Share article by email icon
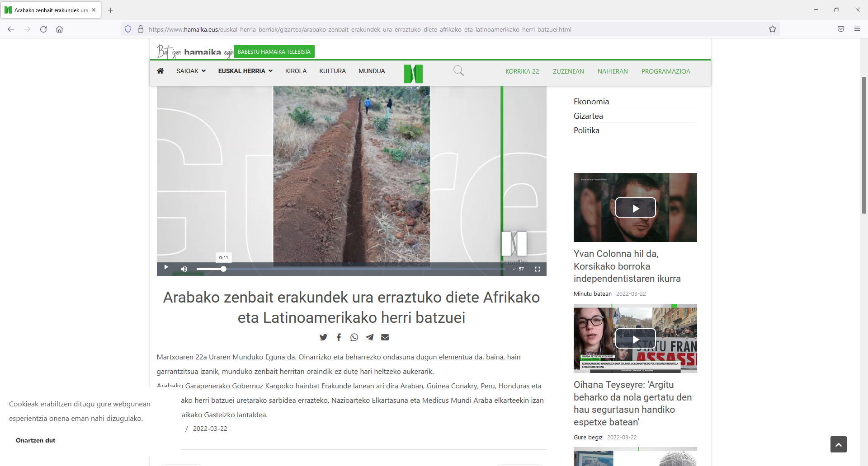The image size is (868, 466). pyautogui.click(x=385, y=337)
